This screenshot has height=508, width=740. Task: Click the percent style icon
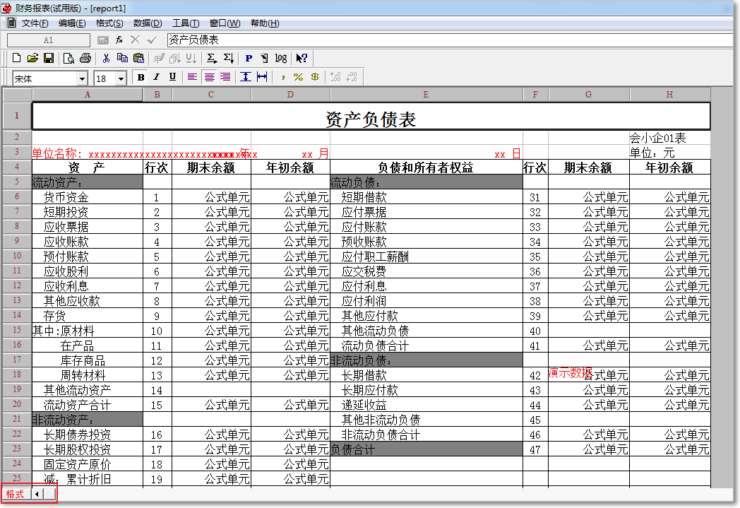pyautogui.click(x=298, y=78)
